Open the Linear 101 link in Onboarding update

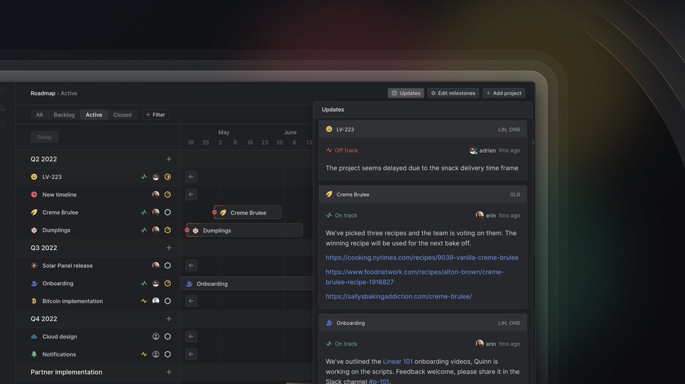click(x=398, y=361)
